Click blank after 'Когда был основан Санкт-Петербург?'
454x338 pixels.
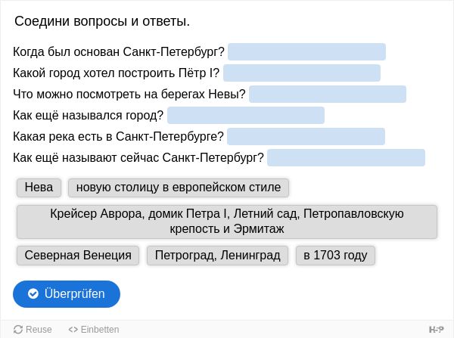(306, 52)
